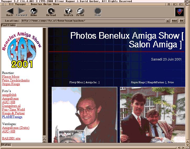190x149 pixels.
Task: Open Haage & Partner photos link
Action: (x=13, y=113)
